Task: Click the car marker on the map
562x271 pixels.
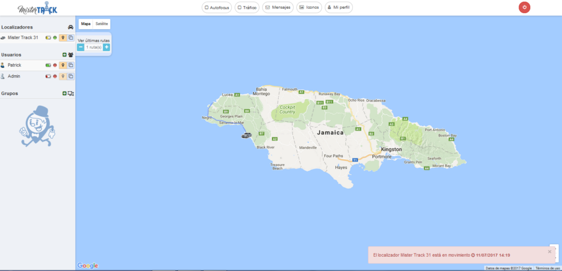Action: (x=246, y=135)
